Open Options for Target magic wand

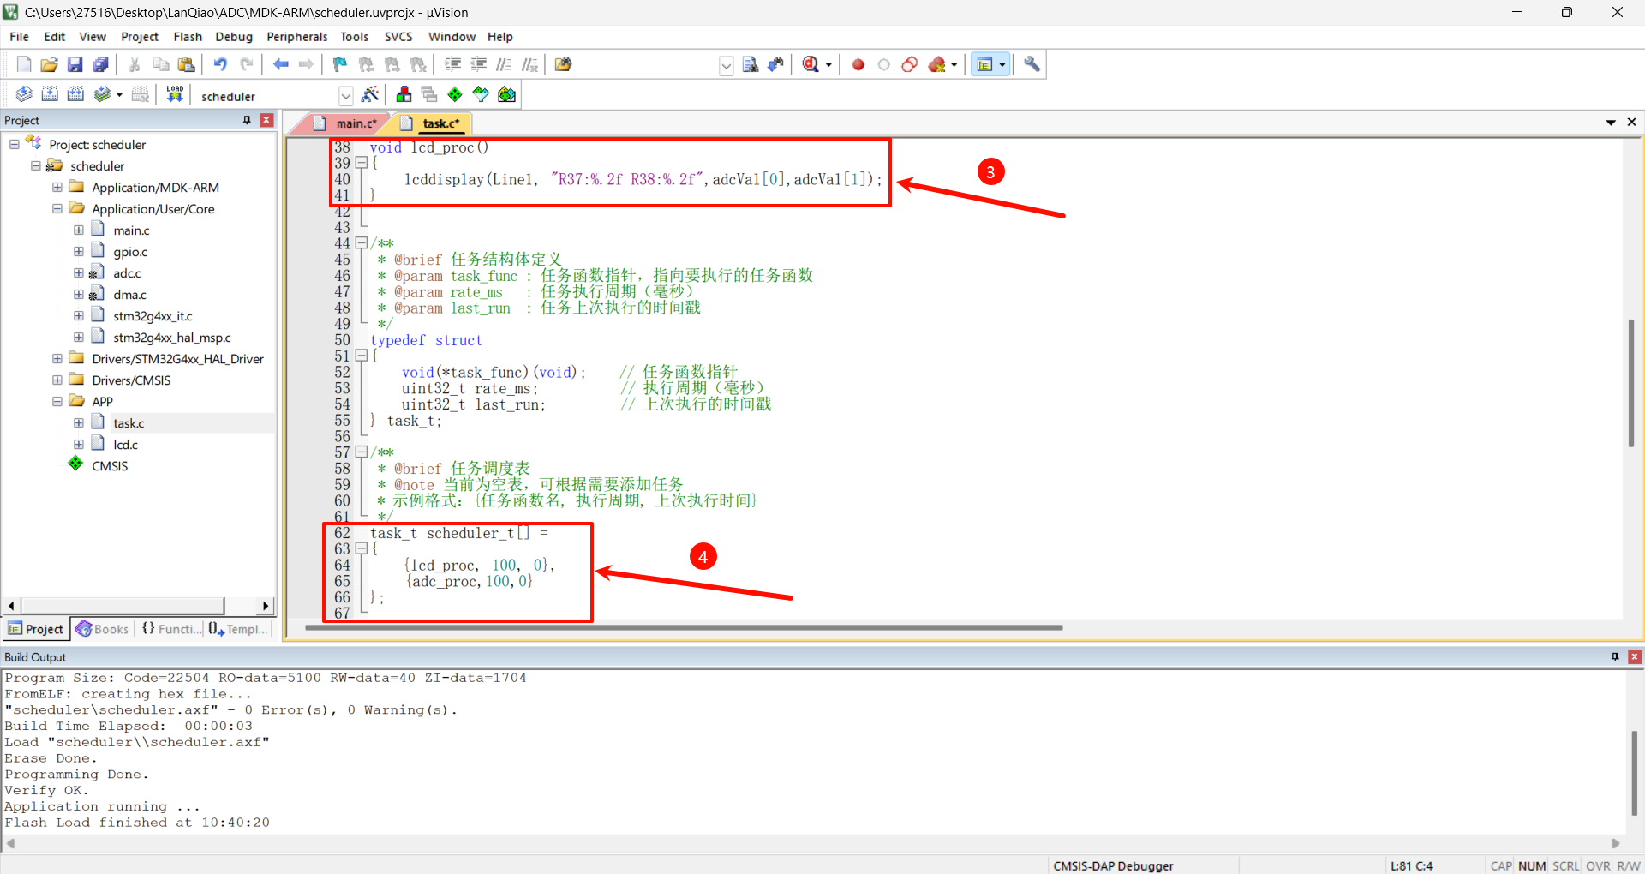[x=370, y=94]
